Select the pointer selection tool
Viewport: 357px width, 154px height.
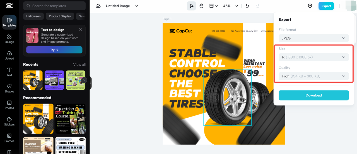191,6
